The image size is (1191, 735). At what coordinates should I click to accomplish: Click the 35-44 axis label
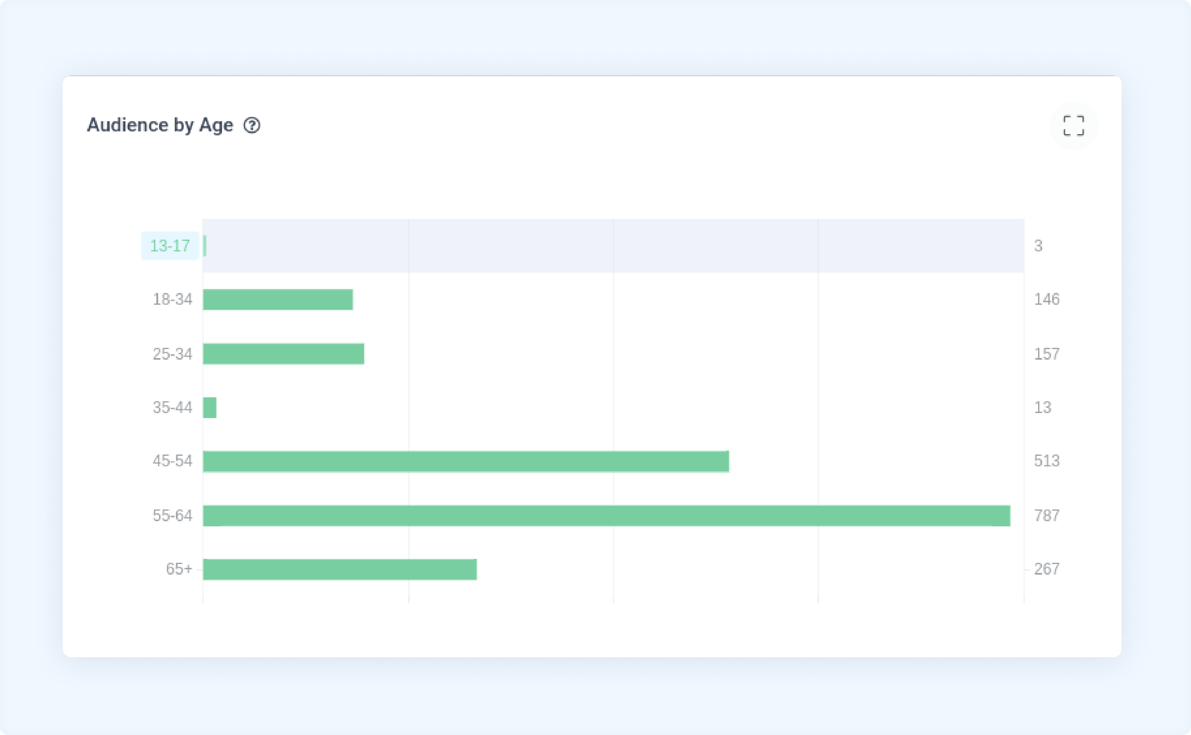point(173,407)
